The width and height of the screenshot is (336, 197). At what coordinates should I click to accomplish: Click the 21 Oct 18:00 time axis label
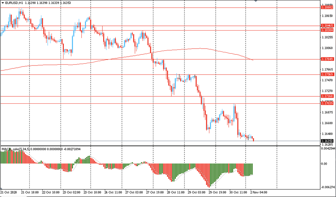[30, 192]
